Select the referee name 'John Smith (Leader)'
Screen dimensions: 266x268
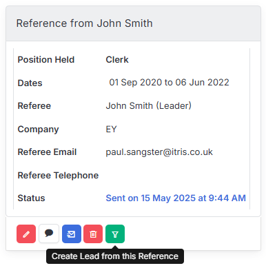[x=148, y=106]
